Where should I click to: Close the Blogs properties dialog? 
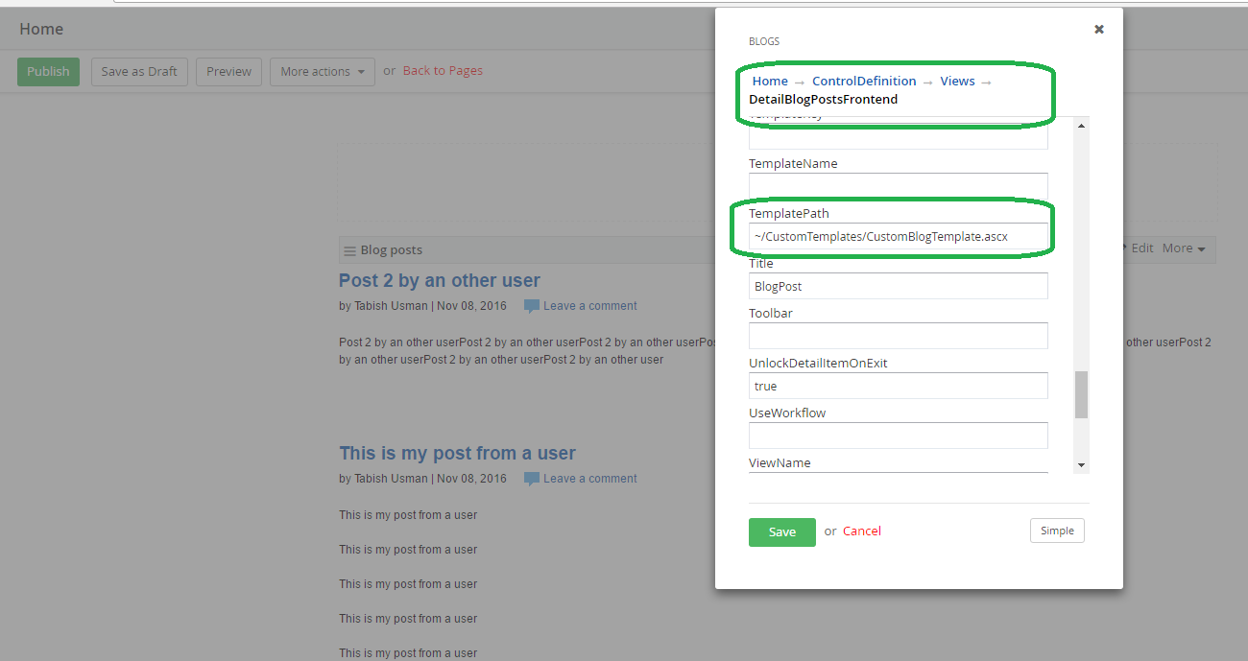(x=1098, y=29)
